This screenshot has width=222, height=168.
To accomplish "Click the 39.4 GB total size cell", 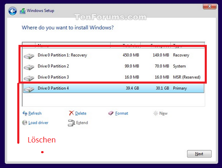I will 132,88.
